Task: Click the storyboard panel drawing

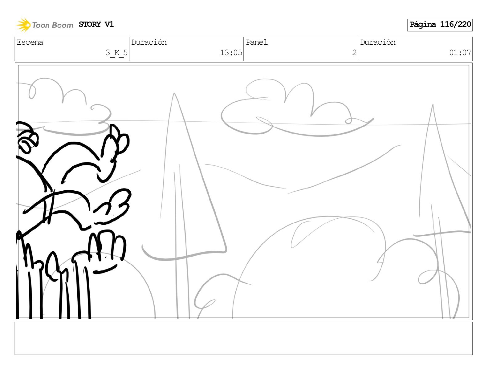Action: coord(244,191)
